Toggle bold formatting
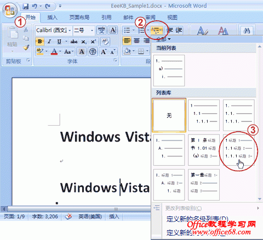This screenshot has height=240, width=263. (x=39, y=42)
